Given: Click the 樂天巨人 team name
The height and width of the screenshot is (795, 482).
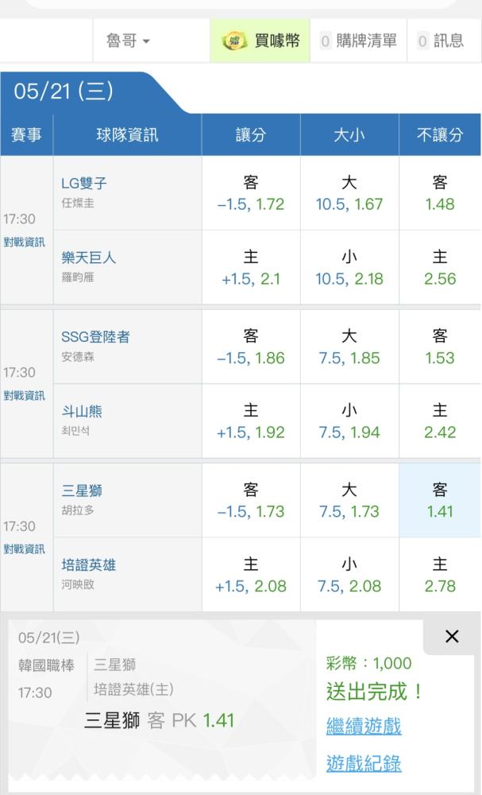Looking at the screenshot, I should [x=89, y=258].
